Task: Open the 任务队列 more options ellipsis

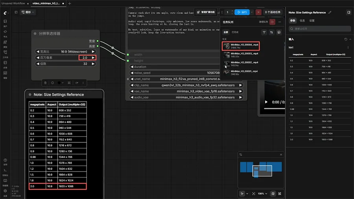Action: tap(280, 22)
